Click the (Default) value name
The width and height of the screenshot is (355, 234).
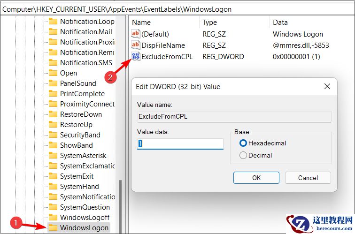[155, 34]
